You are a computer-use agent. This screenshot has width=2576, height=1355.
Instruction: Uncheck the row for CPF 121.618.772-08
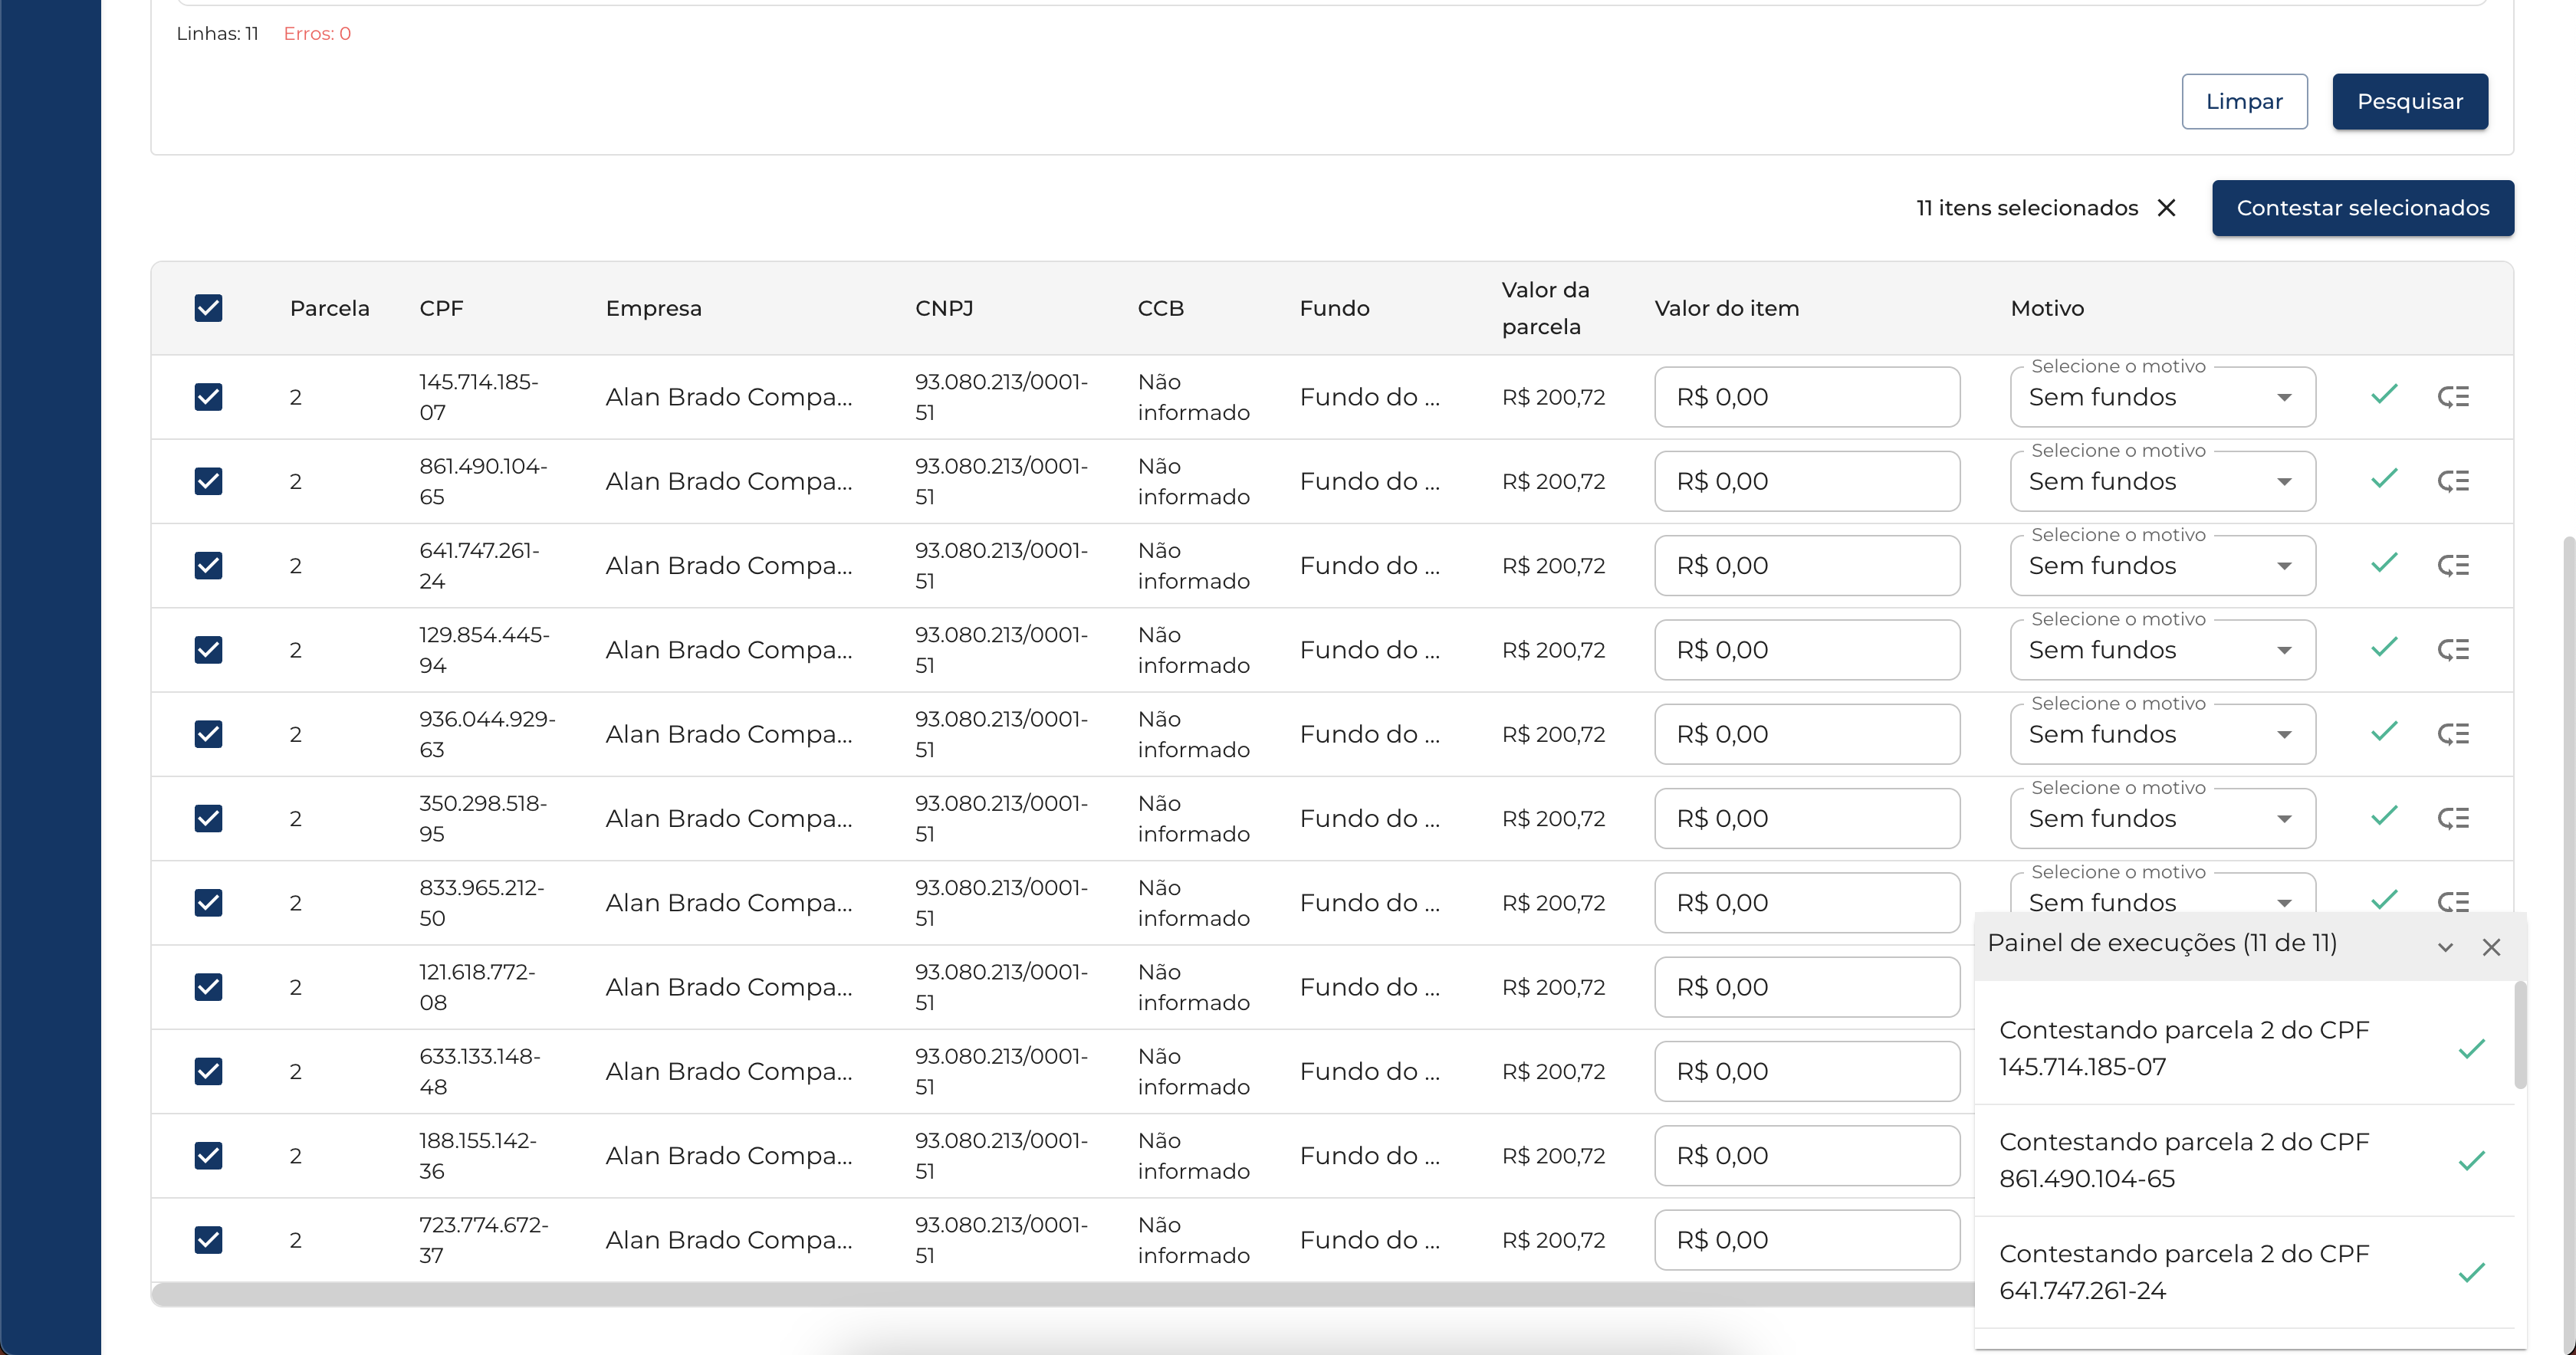(x=208, y=987)
